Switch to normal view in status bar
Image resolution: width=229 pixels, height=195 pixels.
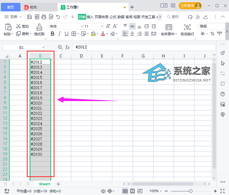pyautogui.click(x=125, y=191)
